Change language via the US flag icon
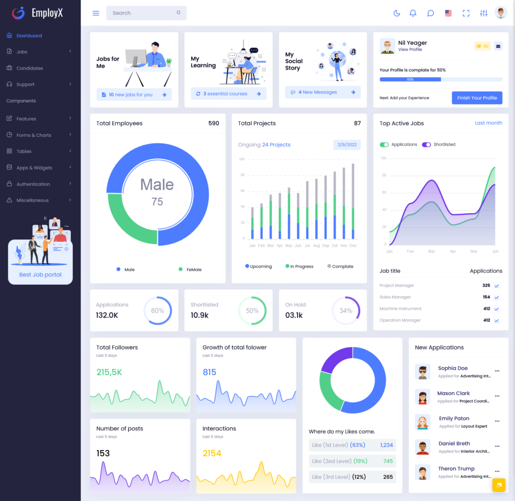Image resolution: width=515 pixels, height=501 pixels. (448, 13)
